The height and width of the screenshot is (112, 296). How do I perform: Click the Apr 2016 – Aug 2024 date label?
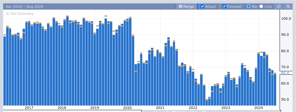tap(24, 6)
